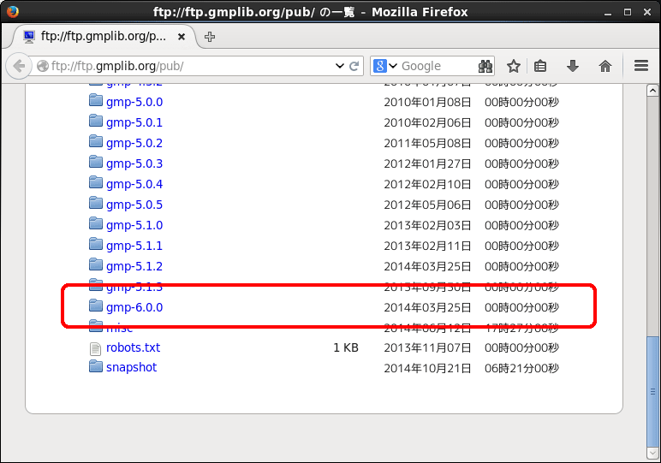Click the Firefox logo in title bar
This screenshot has height=463, width=661.
click(x=13, y=11)
